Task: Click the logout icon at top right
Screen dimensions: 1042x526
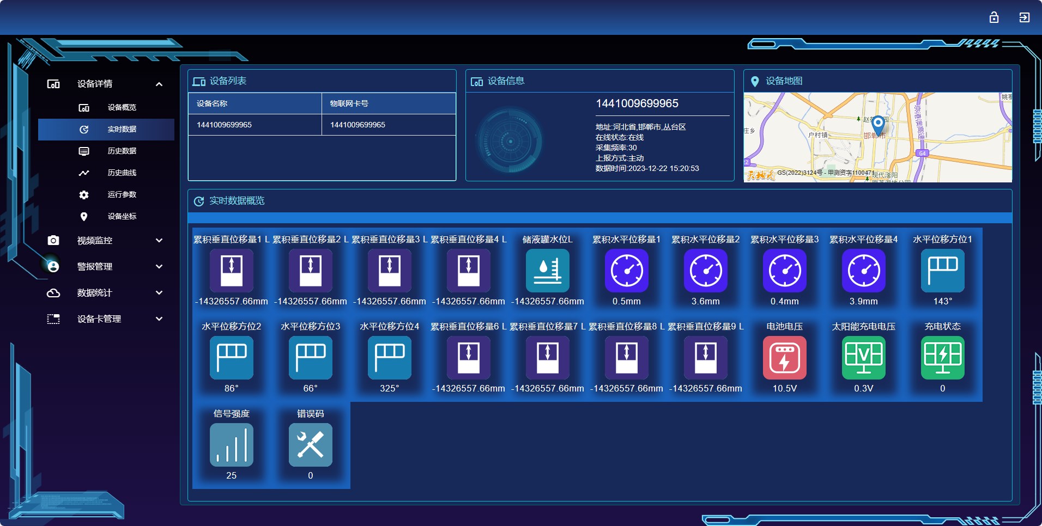Action: [1024, 17]
